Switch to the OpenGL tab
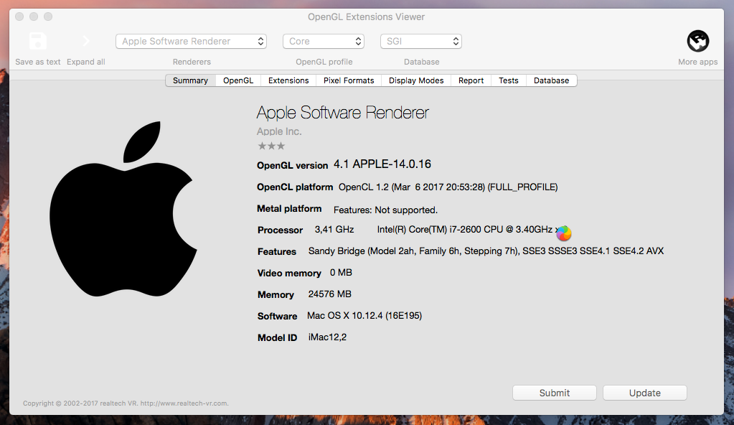The image size is (734, 425). [238, 80]
